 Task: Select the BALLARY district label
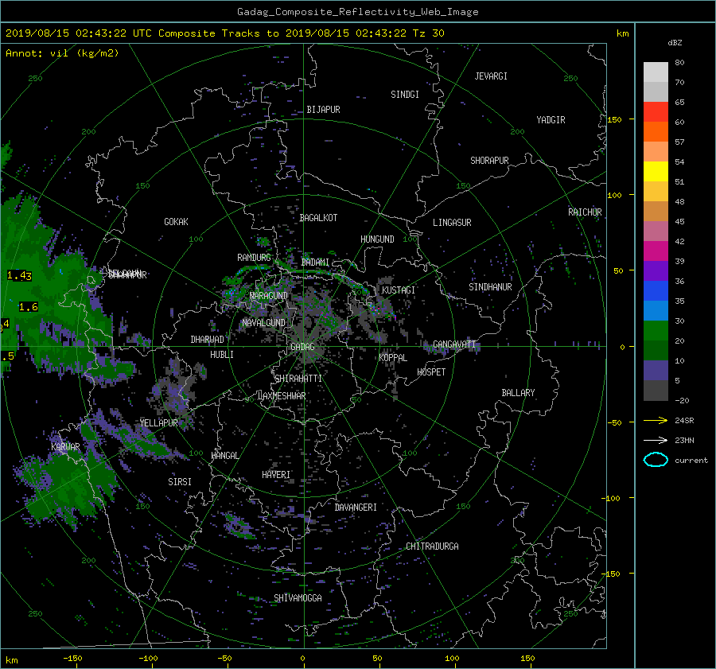518,393
